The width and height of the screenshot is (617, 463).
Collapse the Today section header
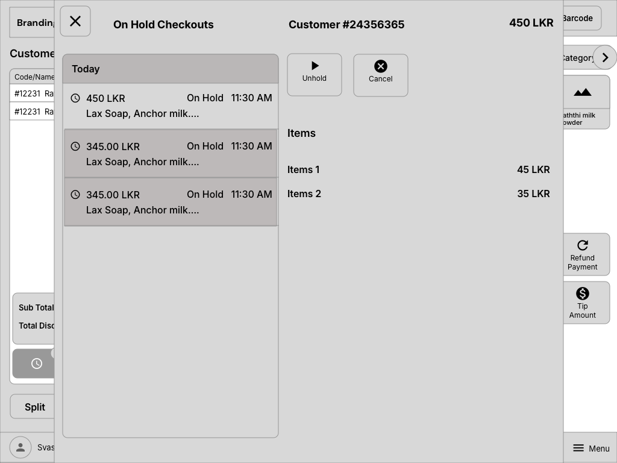click(171, 69)
